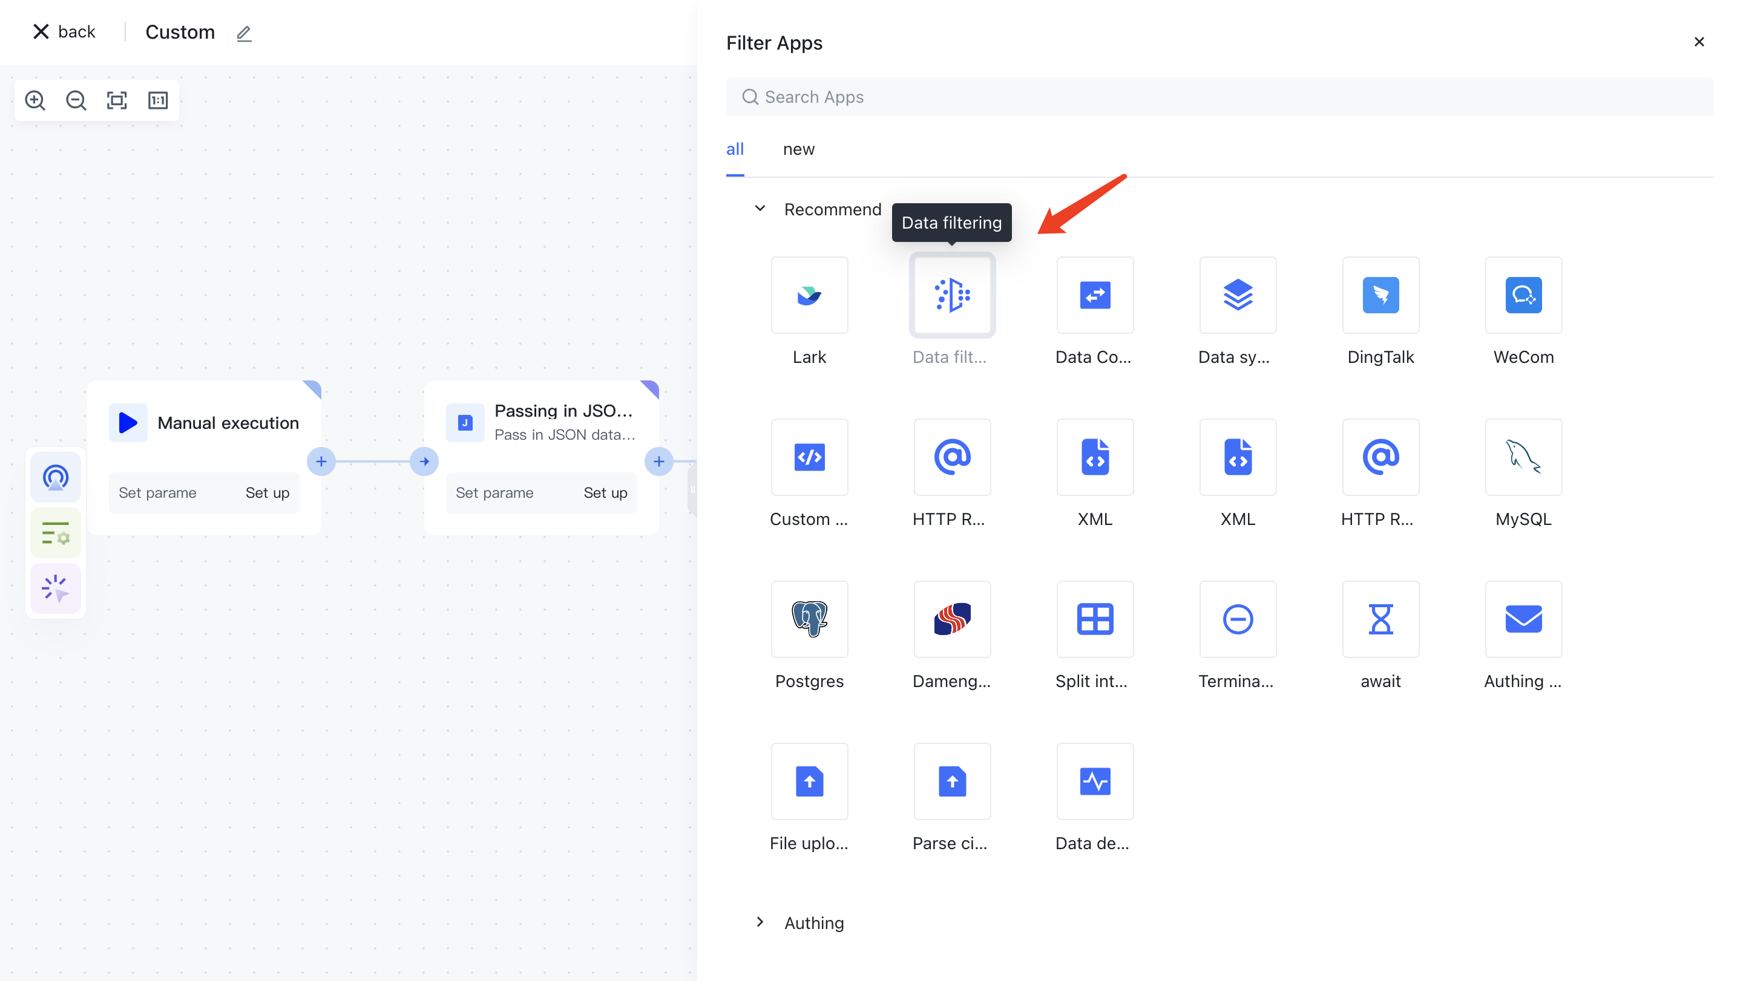Screen dimensions: 1743x981
Task: Add the await hourglass app
Action: click(x=1380, y=619)
